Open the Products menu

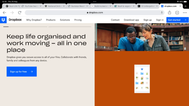click(x=51, y=20)
